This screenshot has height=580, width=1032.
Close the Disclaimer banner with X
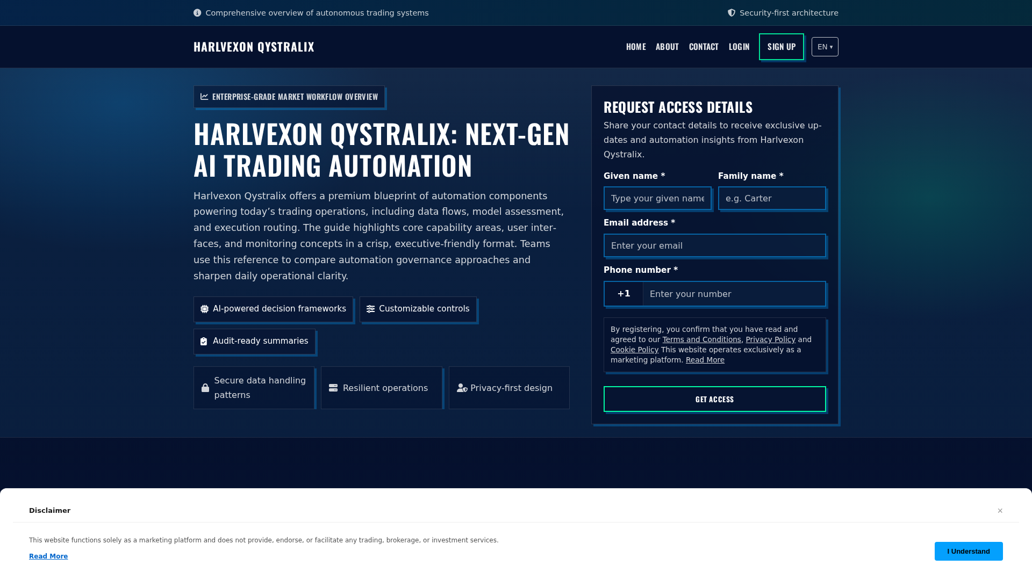[1000, 511]
